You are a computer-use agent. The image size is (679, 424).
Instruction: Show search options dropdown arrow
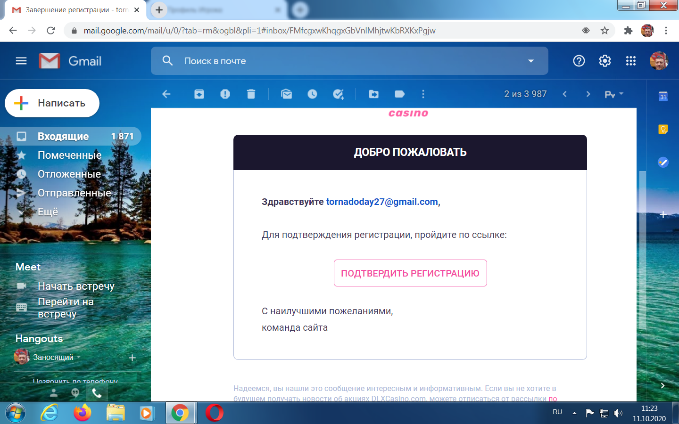click(x=531, y=61)
